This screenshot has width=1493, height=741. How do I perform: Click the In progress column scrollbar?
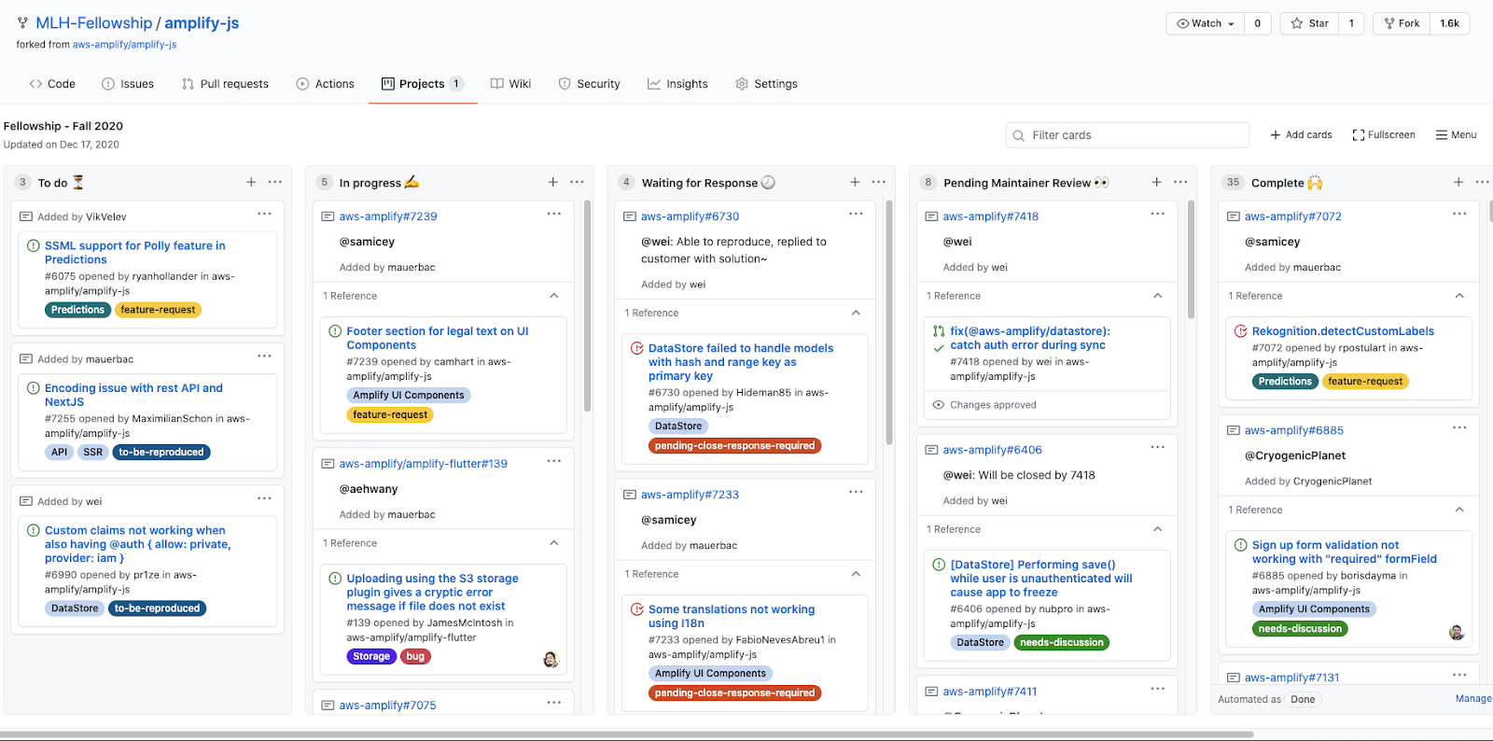(587, 306)
